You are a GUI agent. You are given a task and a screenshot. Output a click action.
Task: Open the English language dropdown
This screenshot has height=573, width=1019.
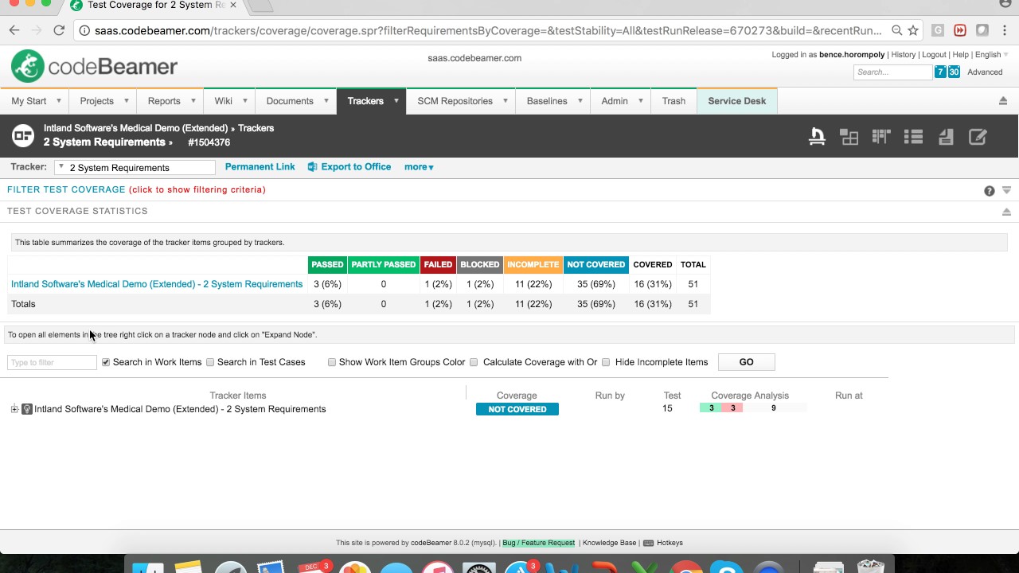pos(991,55)
